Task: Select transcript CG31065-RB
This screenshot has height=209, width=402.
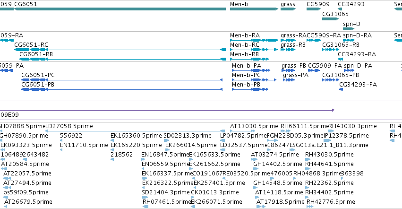Action: click(331, 50)
